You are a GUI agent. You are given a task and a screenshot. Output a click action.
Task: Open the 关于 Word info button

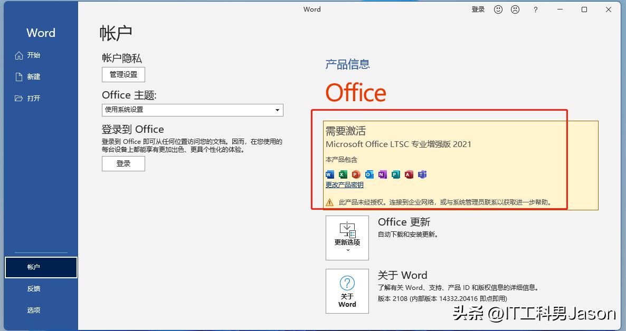(x=347, y=291)
